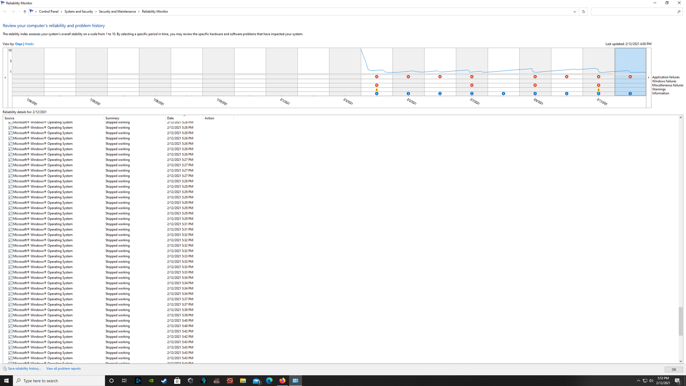Click the network icon in system tray

tap(645, 381)
